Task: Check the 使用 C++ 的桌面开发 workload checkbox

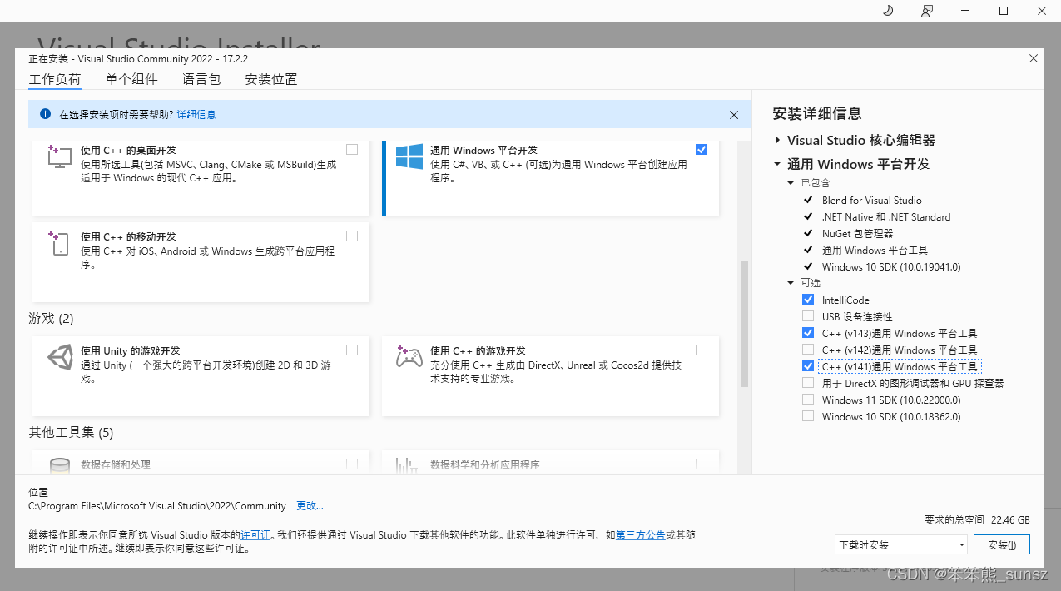Action: (x=352, y=150)
